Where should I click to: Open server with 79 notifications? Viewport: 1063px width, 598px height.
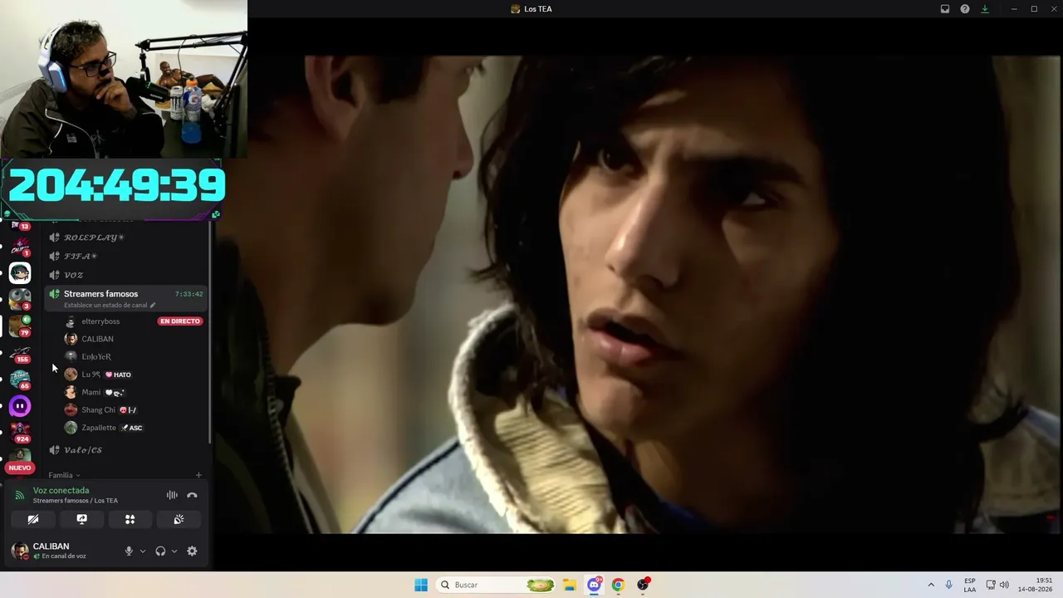pos(20,326)
